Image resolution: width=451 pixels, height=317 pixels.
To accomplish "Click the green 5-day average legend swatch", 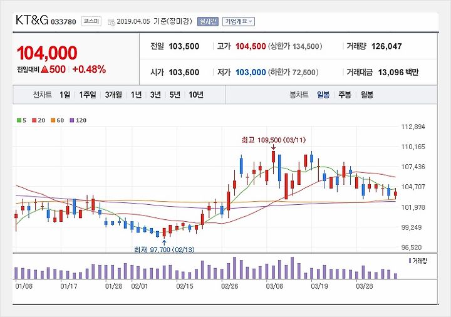I will pyautogui.click(x=19, y=120).
